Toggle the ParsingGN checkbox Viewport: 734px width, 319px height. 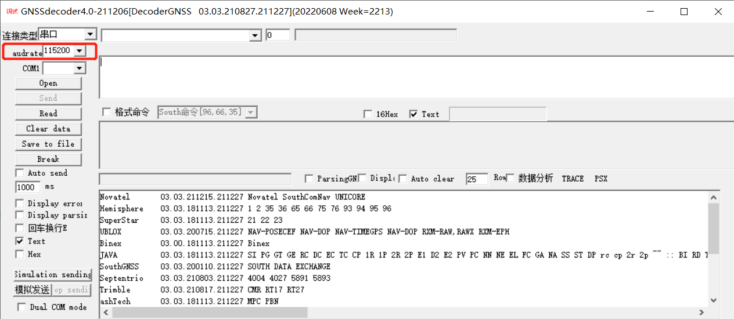pos(310,179)
